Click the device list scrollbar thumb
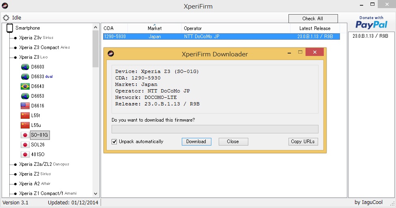This screenshot has width=396, height=208. [95, 49]
